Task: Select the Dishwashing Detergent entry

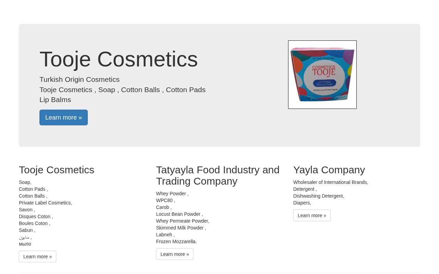Action: point(319,196)
